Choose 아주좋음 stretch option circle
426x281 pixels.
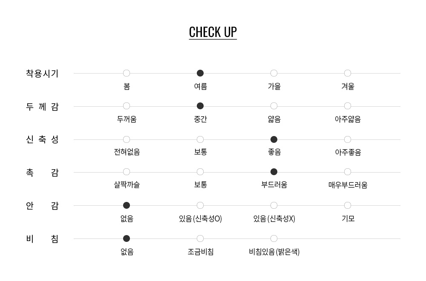[x=348, y=139]
